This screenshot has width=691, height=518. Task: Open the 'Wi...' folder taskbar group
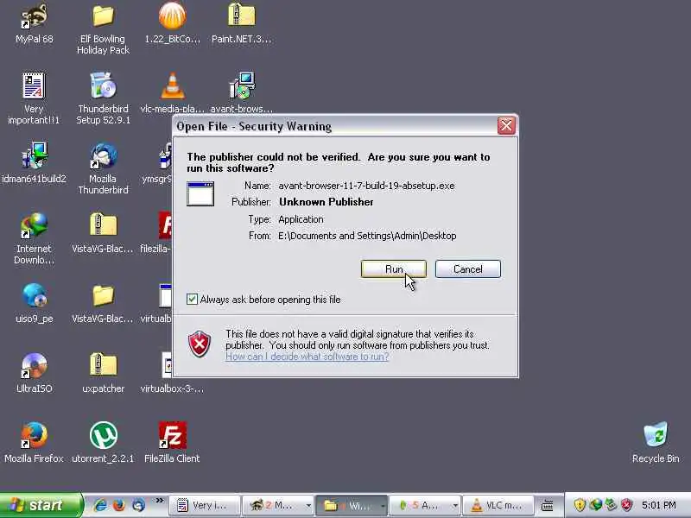coord(352,506)
